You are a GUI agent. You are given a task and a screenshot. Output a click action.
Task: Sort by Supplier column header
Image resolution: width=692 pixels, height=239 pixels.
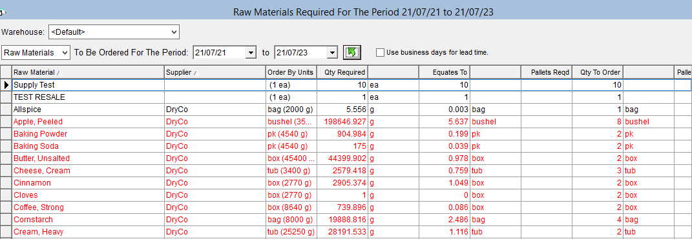[x=215, y=72]
